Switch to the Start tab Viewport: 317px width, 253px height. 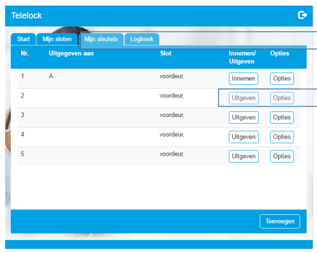23,39
